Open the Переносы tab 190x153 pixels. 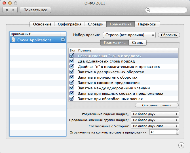pos(147,24)
